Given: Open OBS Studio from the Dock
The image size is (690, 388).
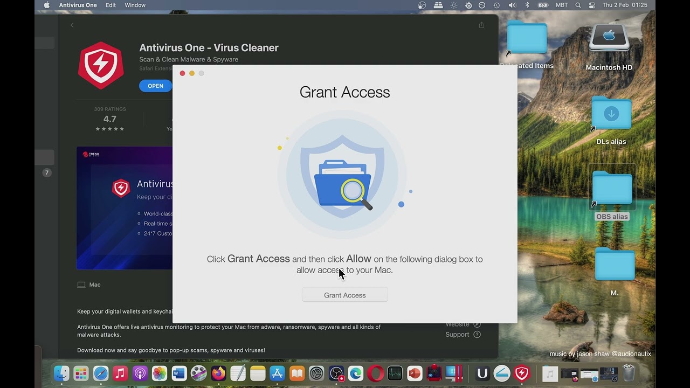Looking at the screenshot, I should (x=336, y=373).
